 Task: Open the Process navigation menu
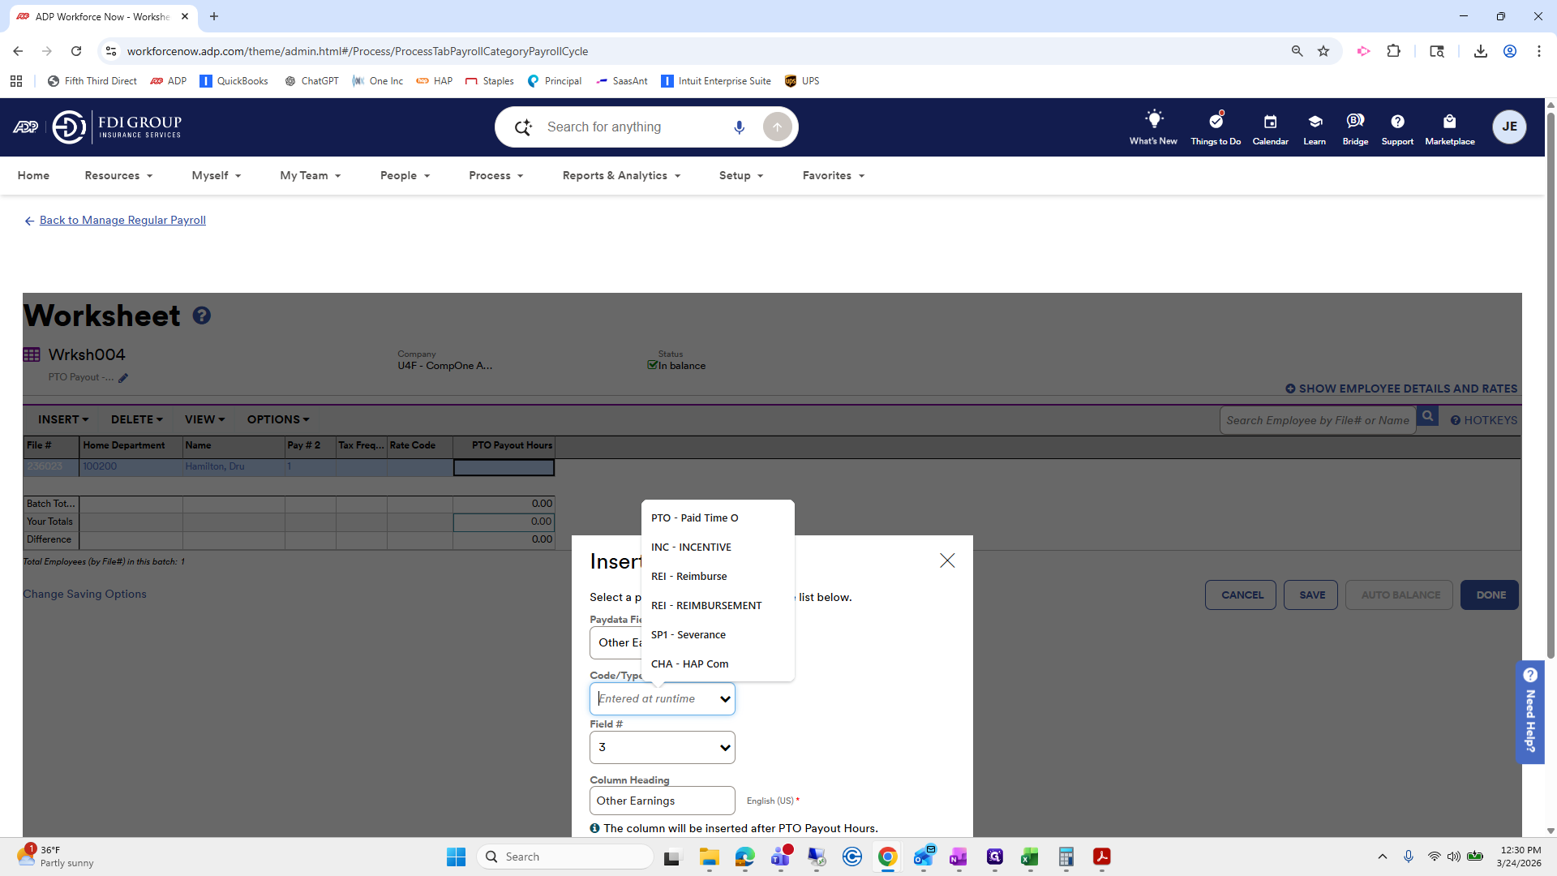[x=495, y=175]
